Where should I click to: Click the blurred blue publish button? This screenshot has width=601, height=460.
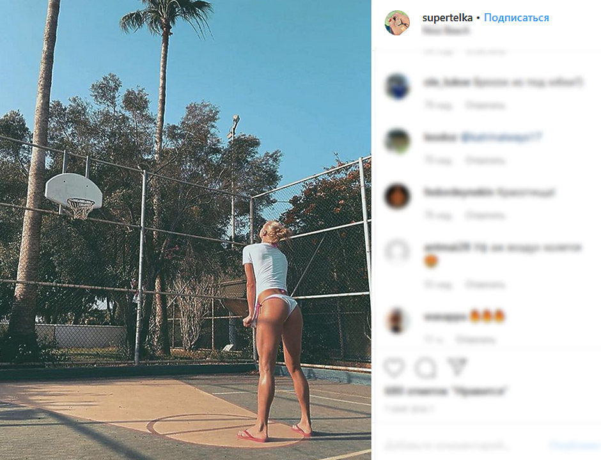pyautogui.click(x=575, y=445)
